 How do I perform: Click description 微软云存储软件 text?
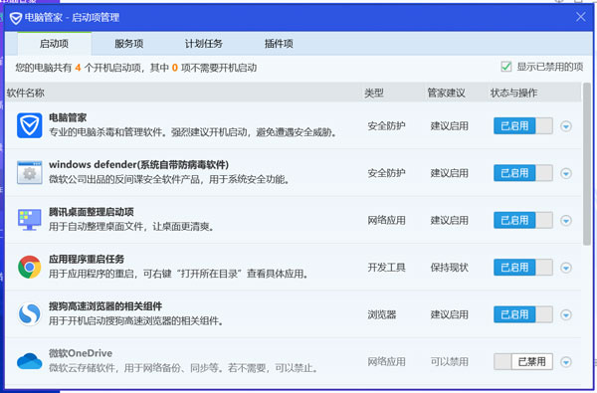coord(183,368)
